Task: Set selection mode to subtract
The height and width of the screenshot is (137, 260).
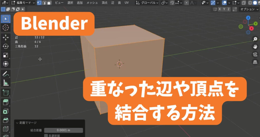Action: [x=13, y=9]
